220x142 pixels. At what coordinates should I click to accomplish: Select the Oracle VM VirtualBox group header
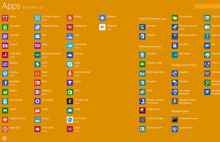point(153,19)
